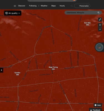Zoom in with the plus button
Viewport: 104px width, 111px height.
(x=100, y=25)
